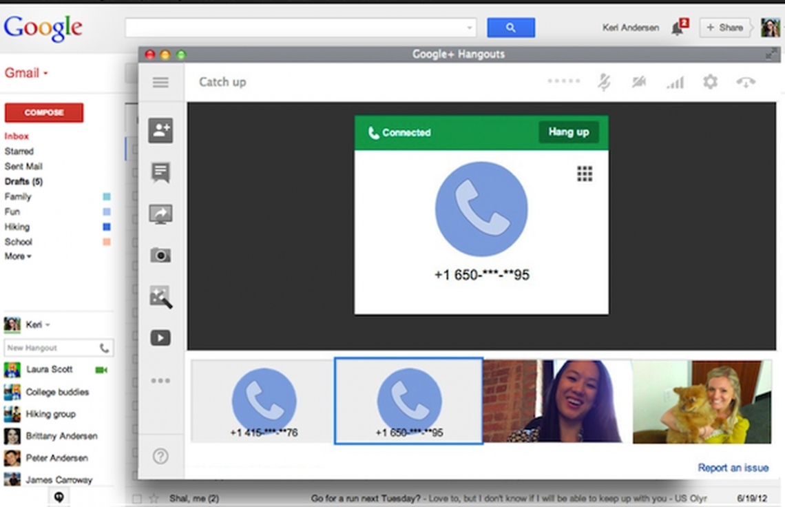Open chat with Peter Andersen
Screen dimensions: 785x507
point(46,458)
